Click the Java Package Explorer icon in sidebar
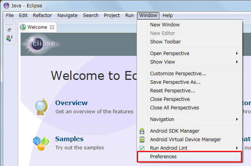The width and height of the screenshot is (251, 166). 9,38
